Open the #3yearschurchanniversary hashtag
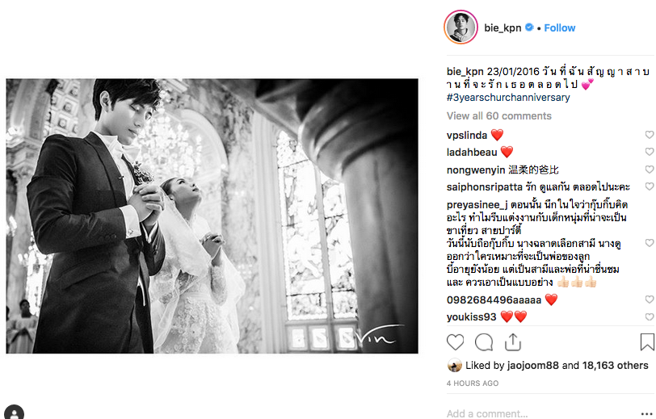 click(x=508, y=98)
